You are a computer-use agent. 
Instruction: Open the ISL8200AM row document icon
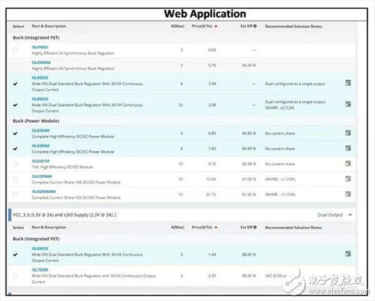(x=347, y=178)
